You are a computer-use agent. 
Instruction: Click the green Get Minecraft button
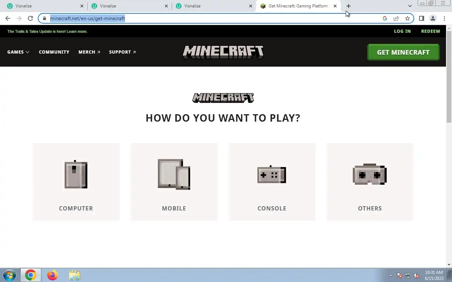point(403,52)
